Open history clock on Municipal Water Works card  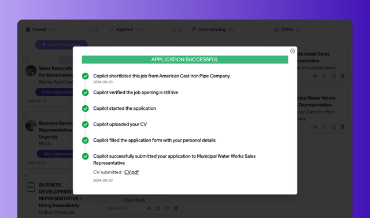click(x=334, y=127)
